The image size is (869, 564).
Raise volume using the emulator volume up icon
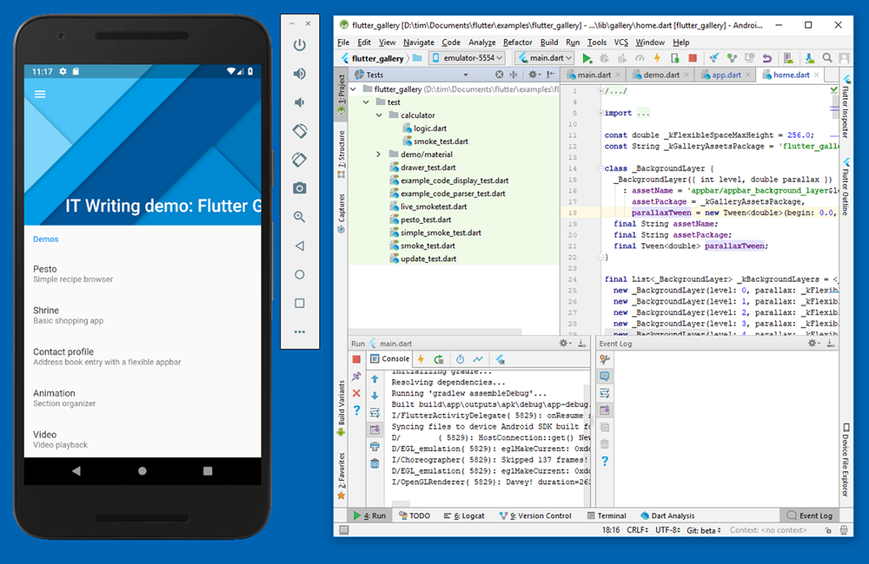pos(300,74)
